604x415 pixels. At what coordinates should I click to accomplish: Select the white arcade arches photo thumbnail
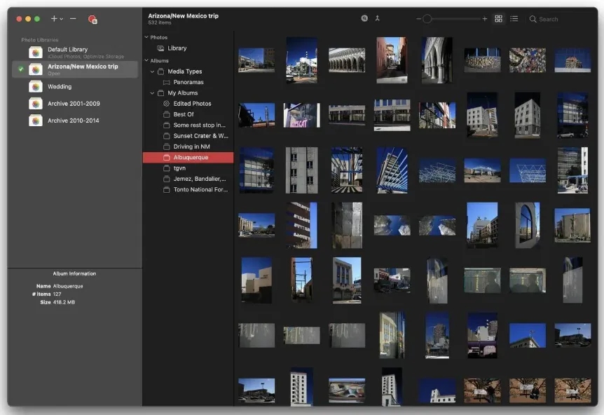347,60
